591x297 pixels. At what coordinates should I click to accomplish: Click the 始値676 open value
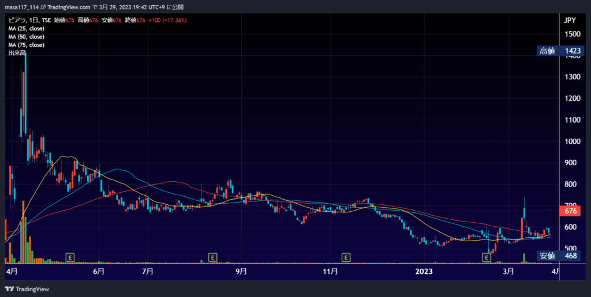click(x=65, y=20)
